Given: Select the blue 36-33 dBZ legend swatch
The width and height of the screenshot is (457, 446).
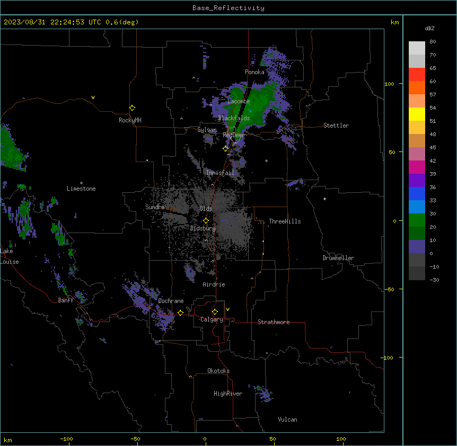Looking at the screenshot, I should tap(417, 194).
